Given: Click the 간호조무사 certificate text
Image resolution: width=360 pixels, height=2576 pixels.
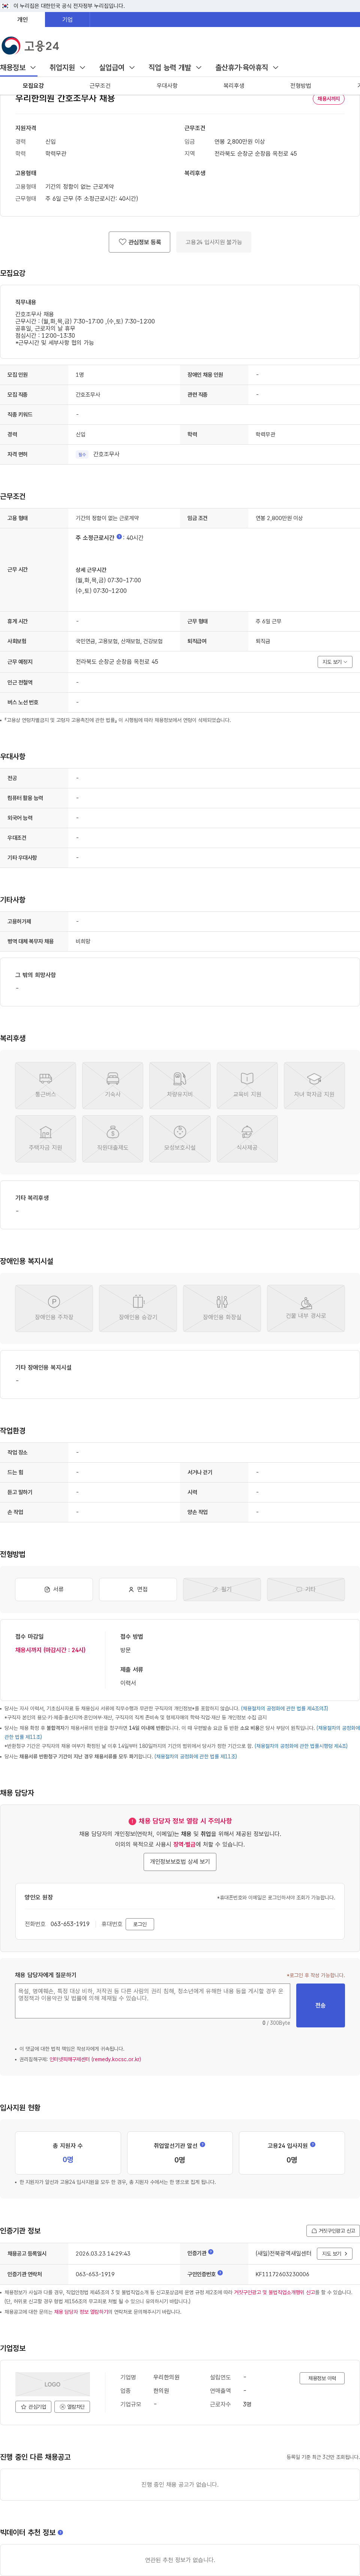Looking at the screenshot, I should pos(106,454).
